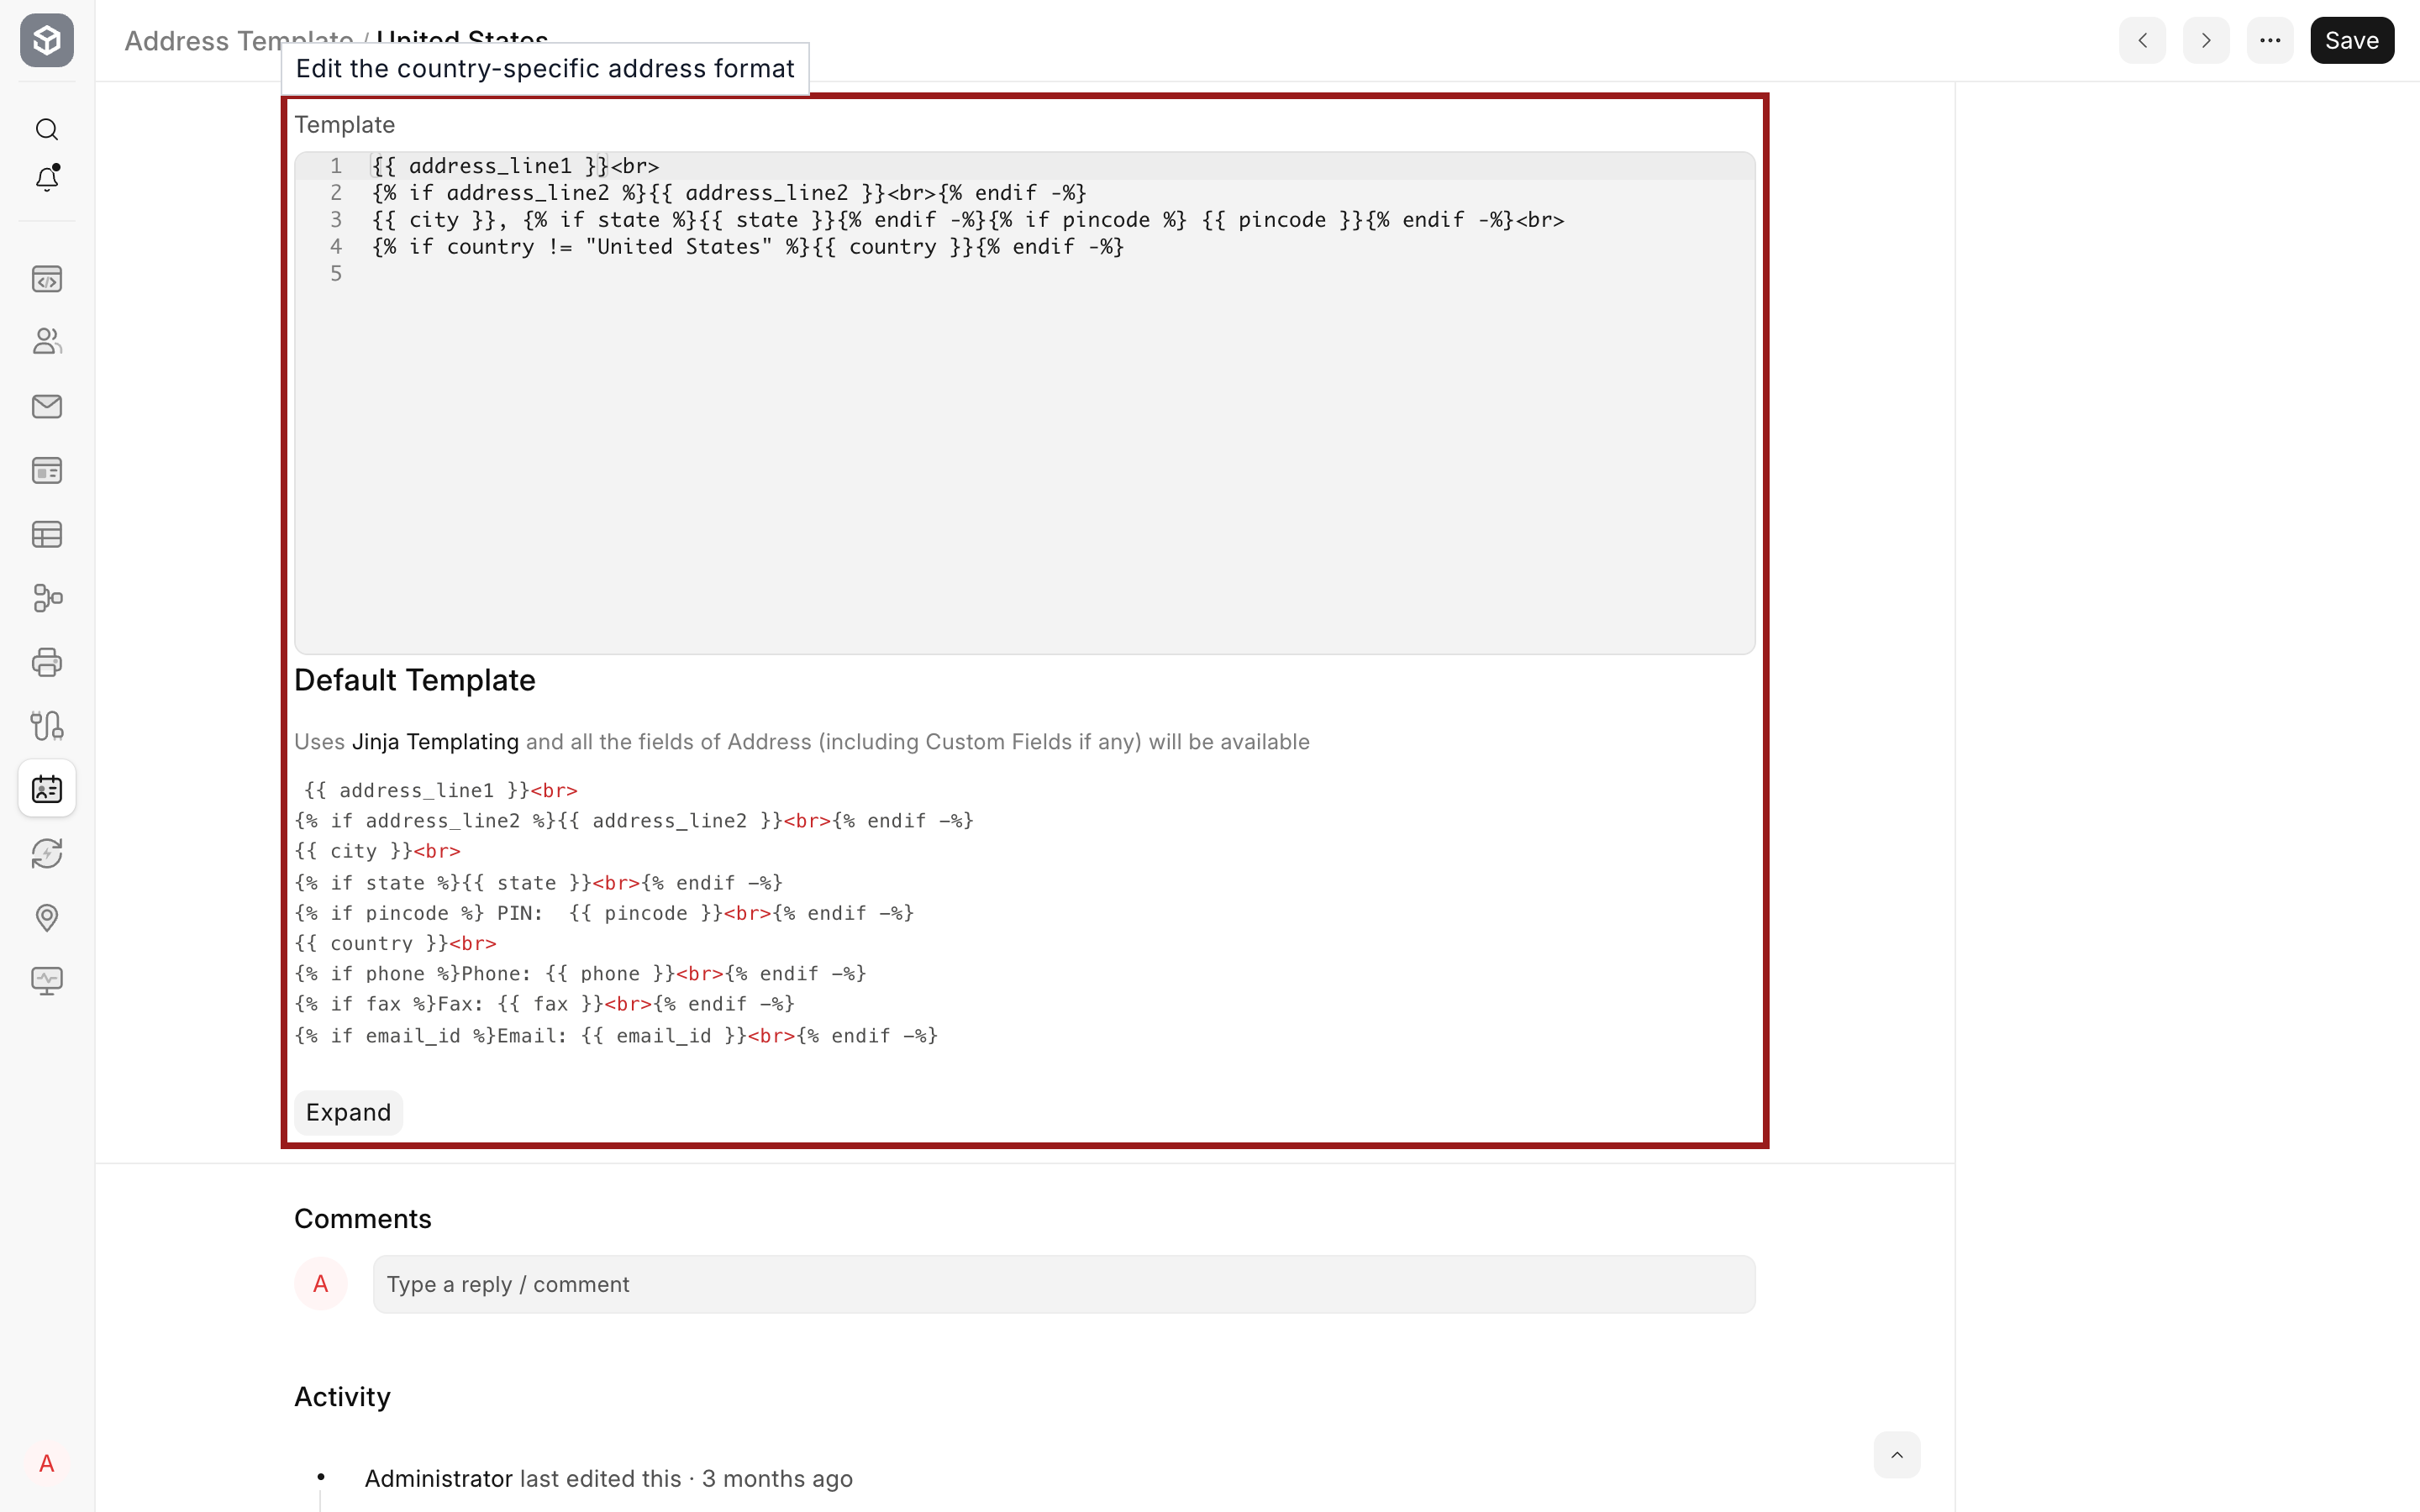The width and height of the screenshot is (2420, 1512).
Task: Click the Save button
Action: pyautogui.click(x=2352, y=40)
